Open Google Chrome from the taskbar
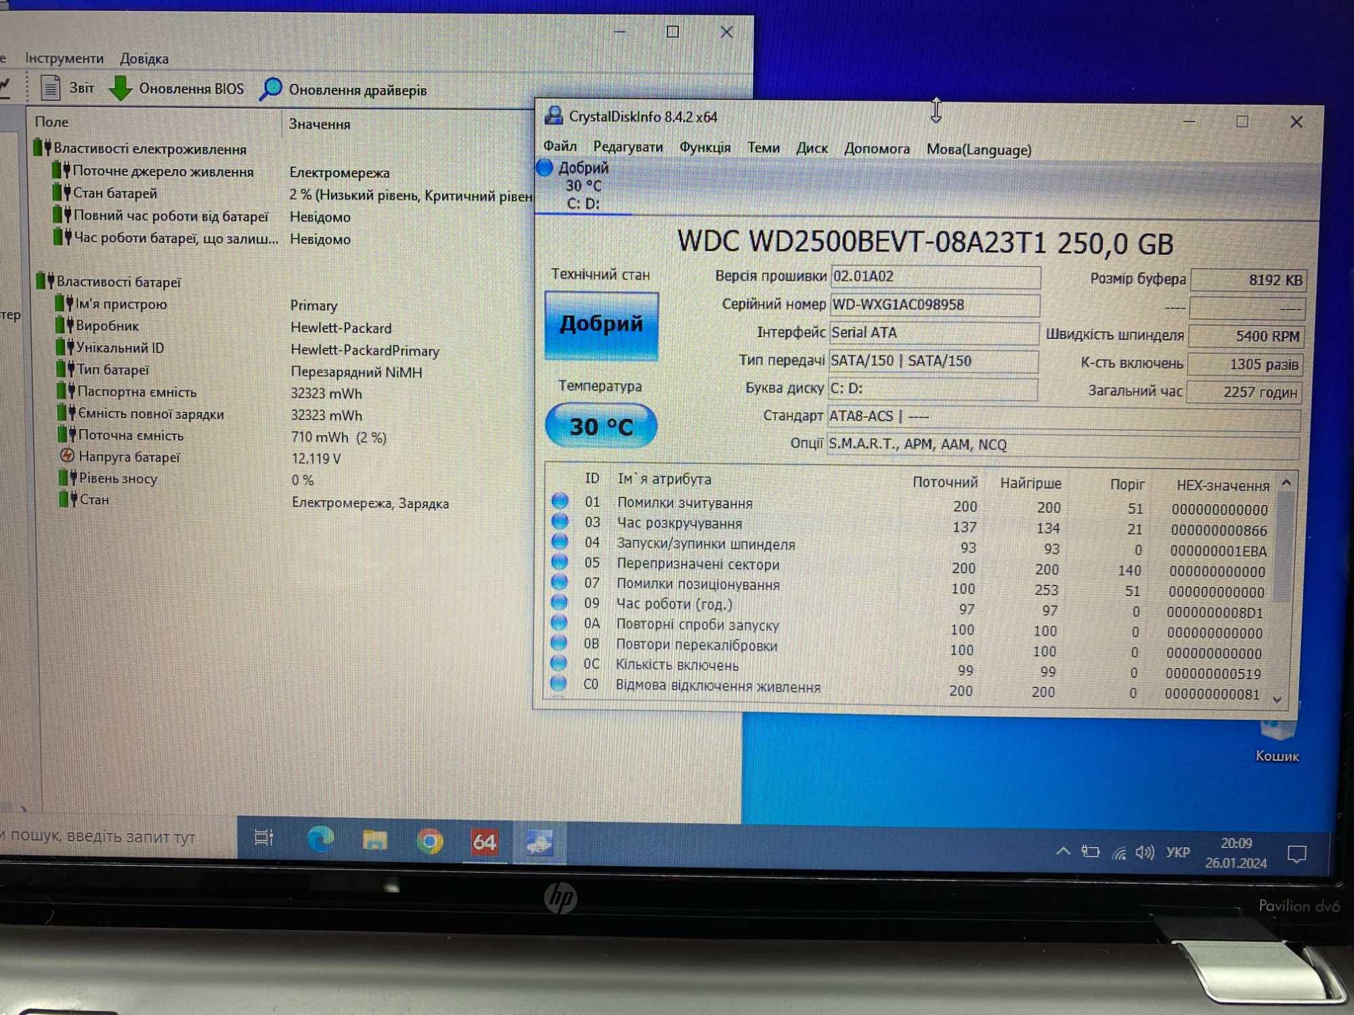Screen dimensions: 1354x1015 (x=429, y=841)
